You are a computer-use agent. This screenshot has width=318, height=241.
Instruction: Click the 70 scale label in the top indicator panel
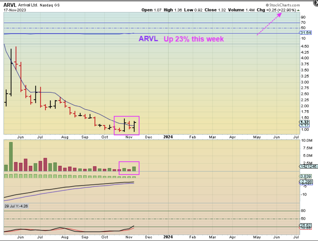click(x=303, y=23)
